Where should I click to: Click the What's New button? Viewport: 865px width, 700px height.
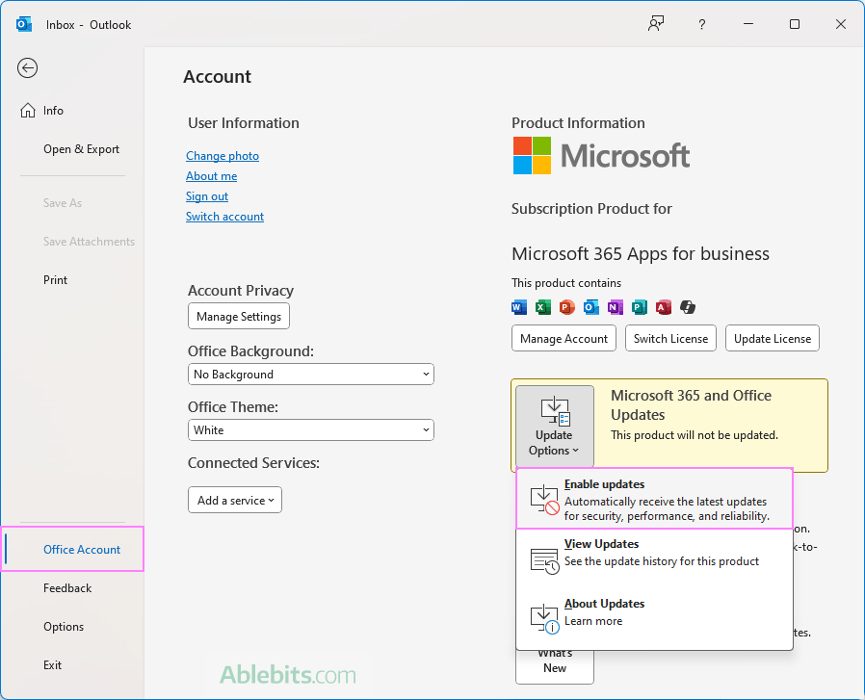(555, 665)
